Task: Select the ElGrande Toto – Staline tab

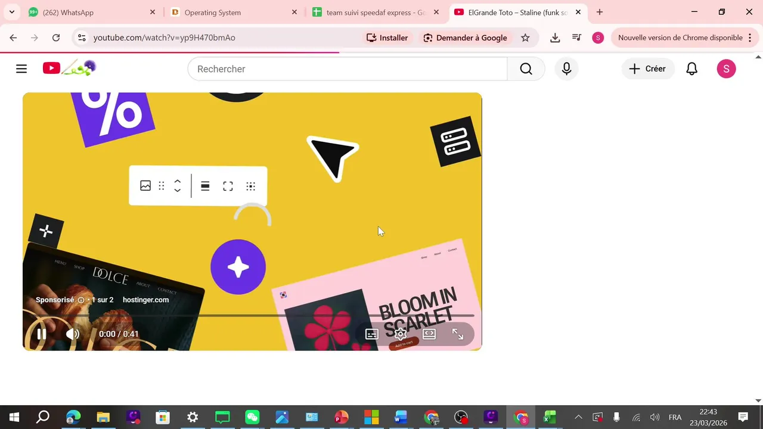Action: tap(517, 12)
